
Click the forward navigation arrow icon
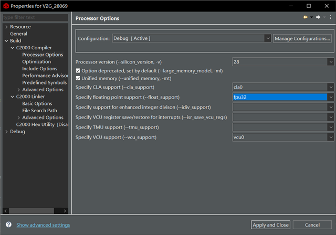coord(318,17)
